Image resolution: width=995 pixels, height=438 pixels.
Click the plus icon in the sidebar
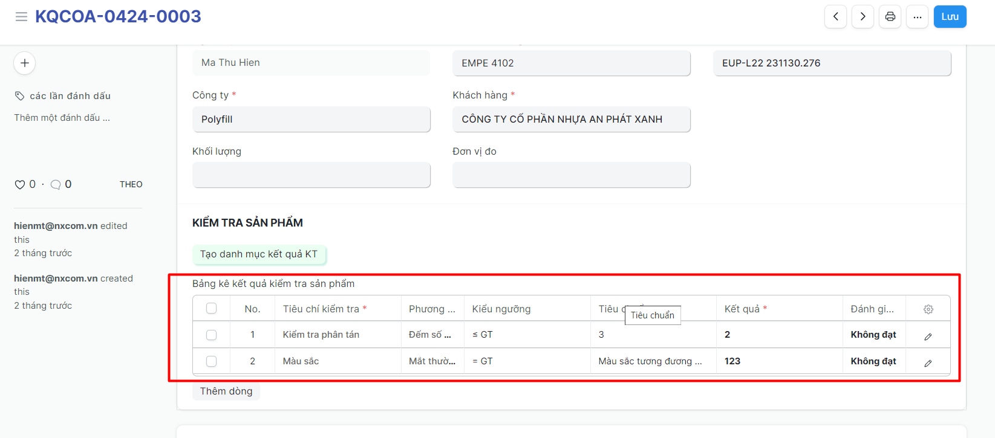point(25,63)
